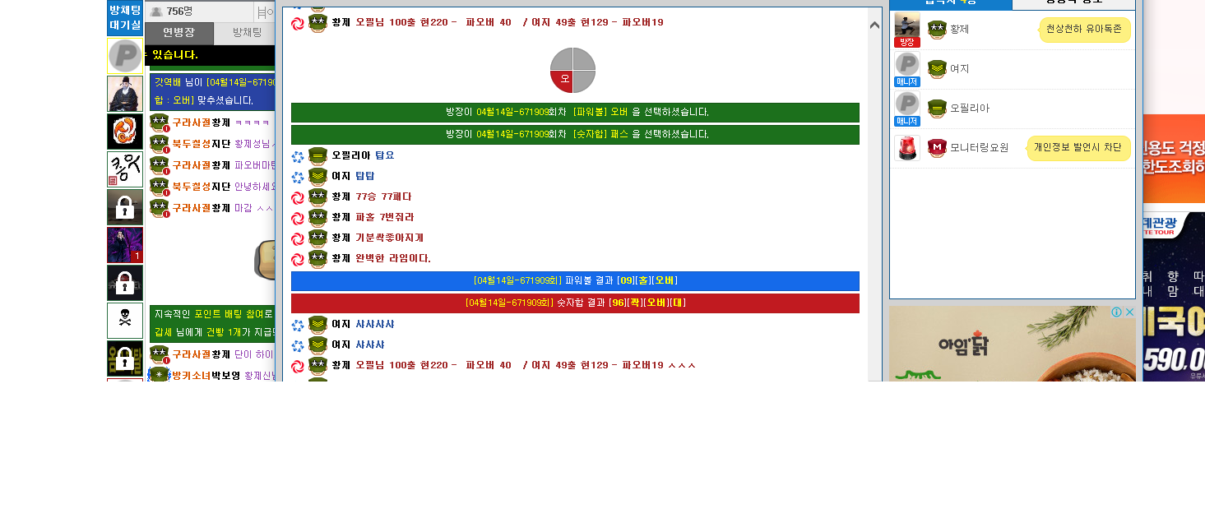This screenshot has height=518, width=1205.
Task: Click the red siren avatar of 모니터링요원
Action: [x=907, y=148]
